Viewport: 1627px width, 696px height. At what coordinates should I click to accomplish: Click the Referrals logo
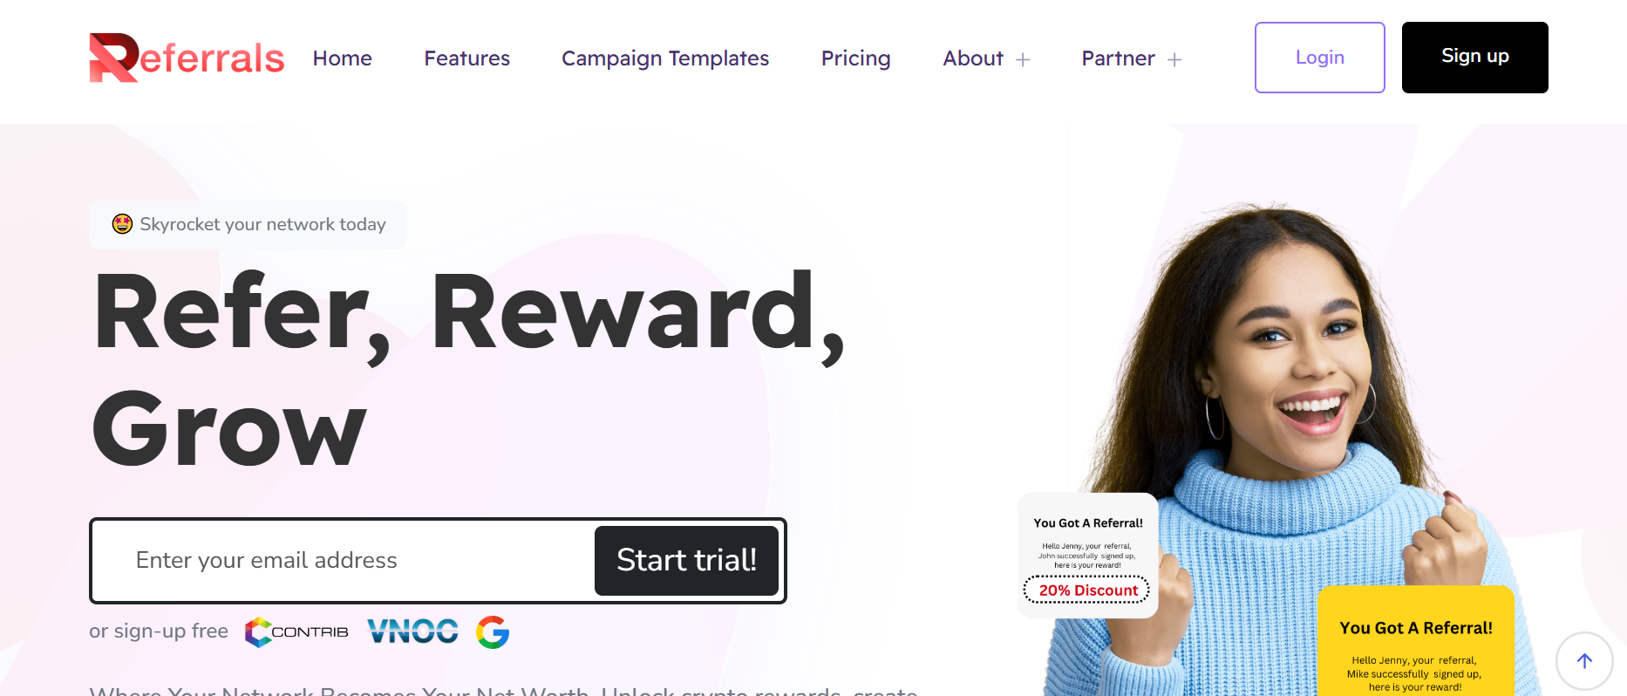coord(187,58)
